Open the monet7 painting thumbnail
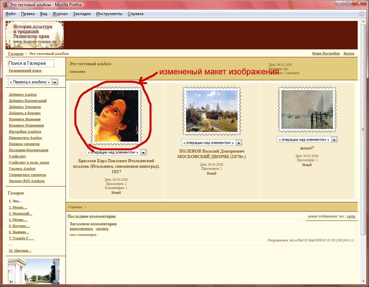 [307, 109]
